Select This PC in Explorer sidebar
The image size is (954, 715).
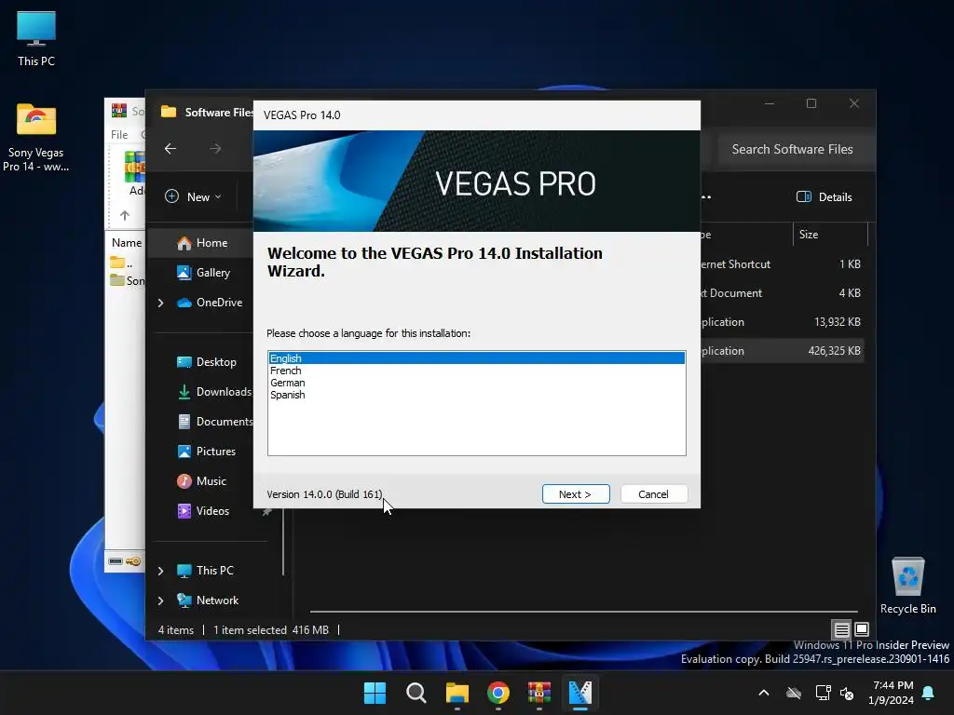tap(206, 571)
